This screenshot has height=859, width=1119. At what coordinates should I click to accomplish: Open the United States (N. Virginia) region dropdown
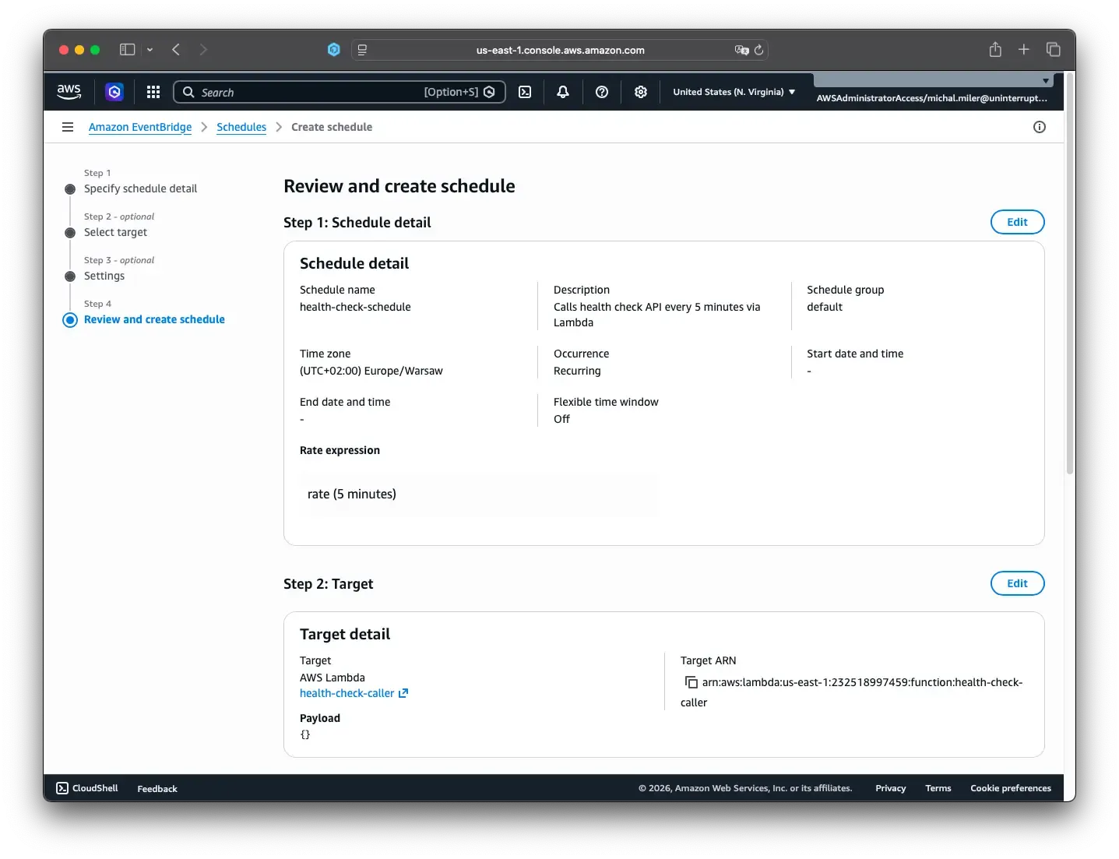point(734,92)
